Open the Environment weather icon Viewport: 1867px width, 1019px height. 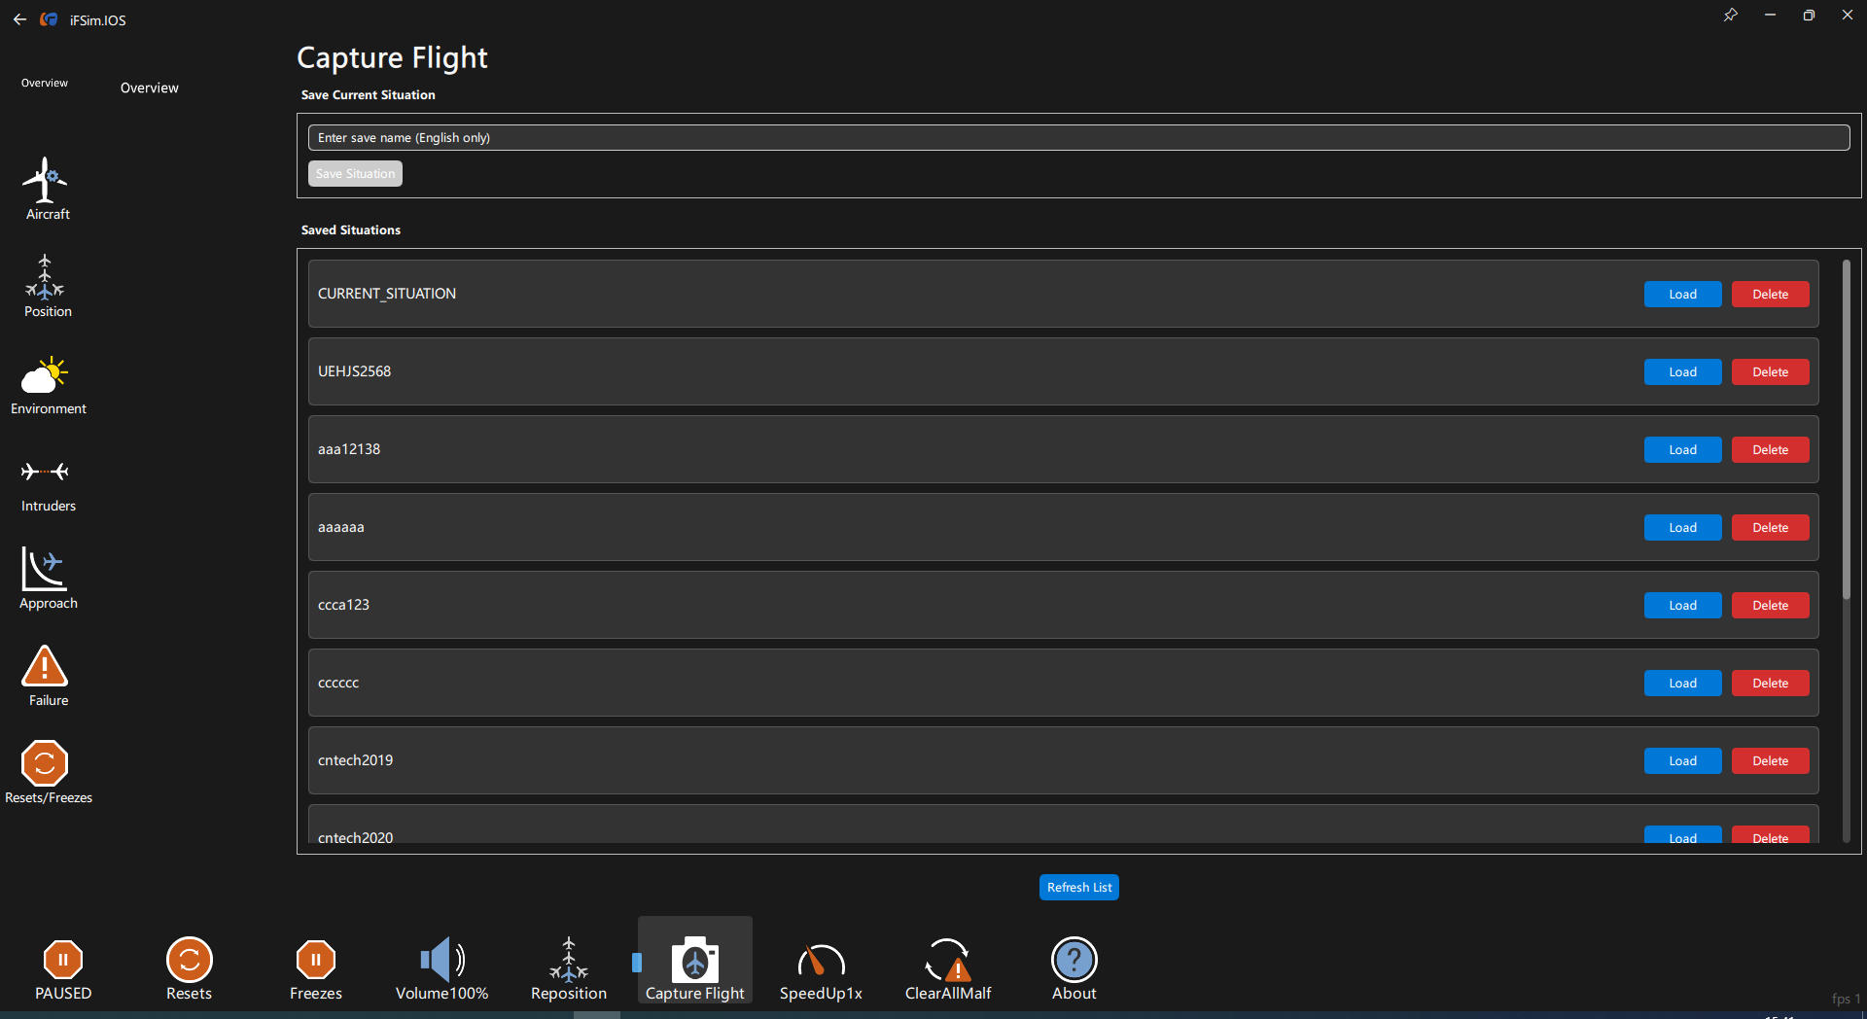pyautogui.click(x=46, y=376)
